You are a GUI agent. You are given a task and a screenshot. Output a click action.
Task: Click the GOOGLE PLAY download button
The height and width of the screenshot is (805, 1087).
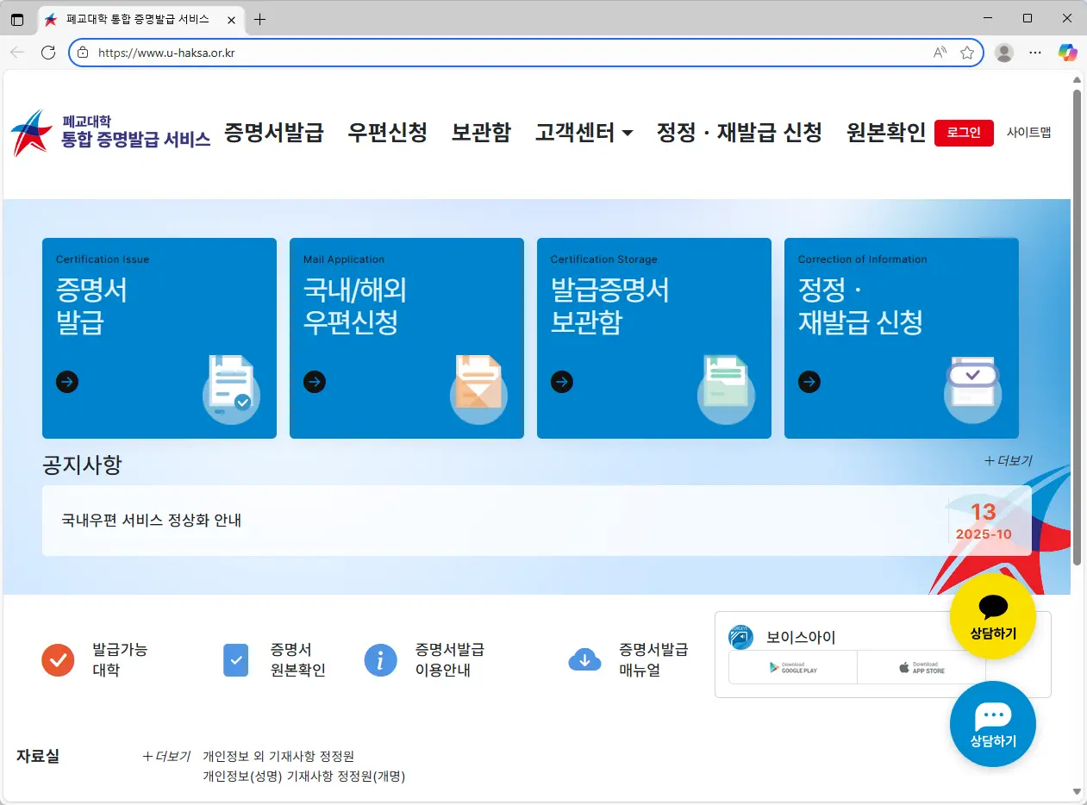[791, 667]
